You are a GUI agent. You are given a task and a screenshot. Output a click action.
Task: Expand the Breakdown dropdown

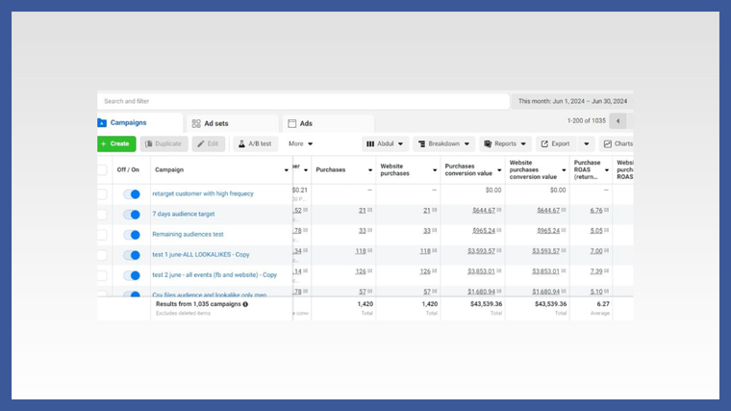(x=443, y=144)
